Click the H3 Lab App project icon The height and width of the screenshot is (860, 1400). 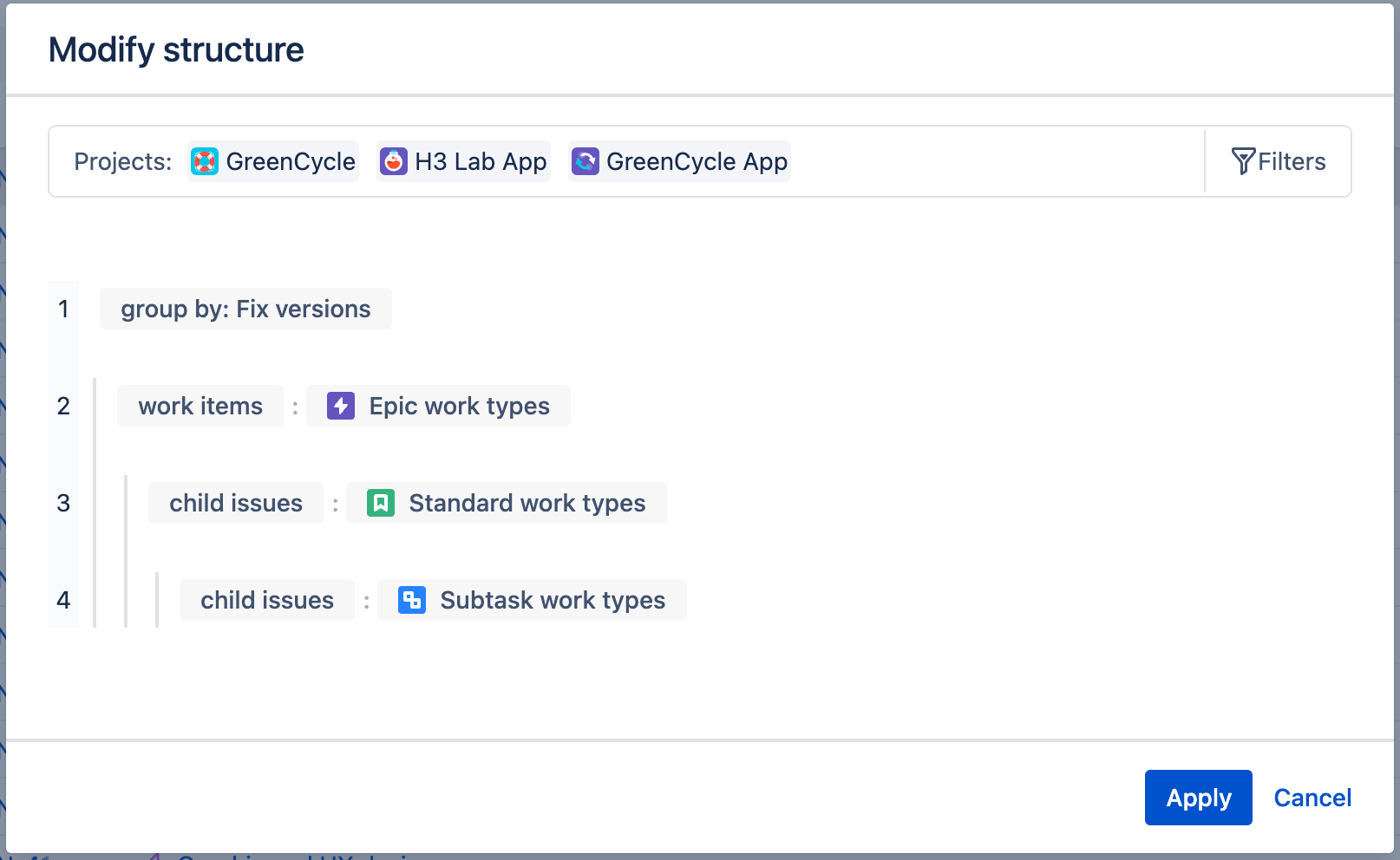click(x=394, y=161)
